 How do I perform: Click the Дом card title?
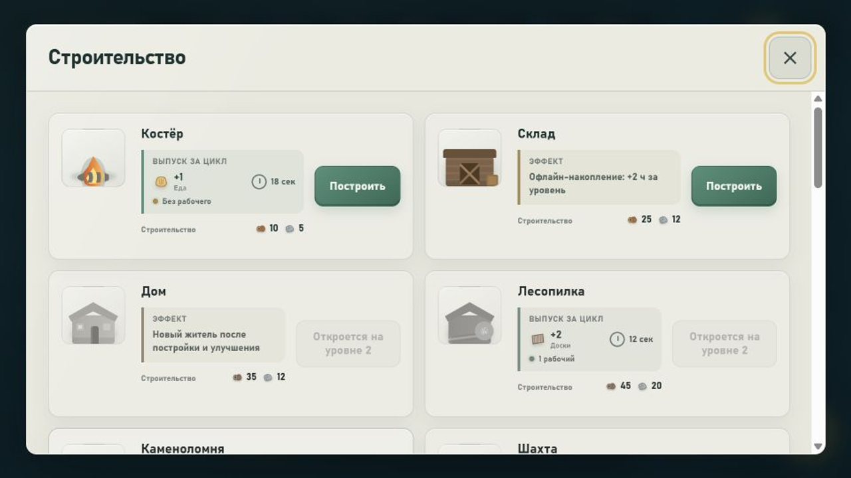[x=154, y=291]
